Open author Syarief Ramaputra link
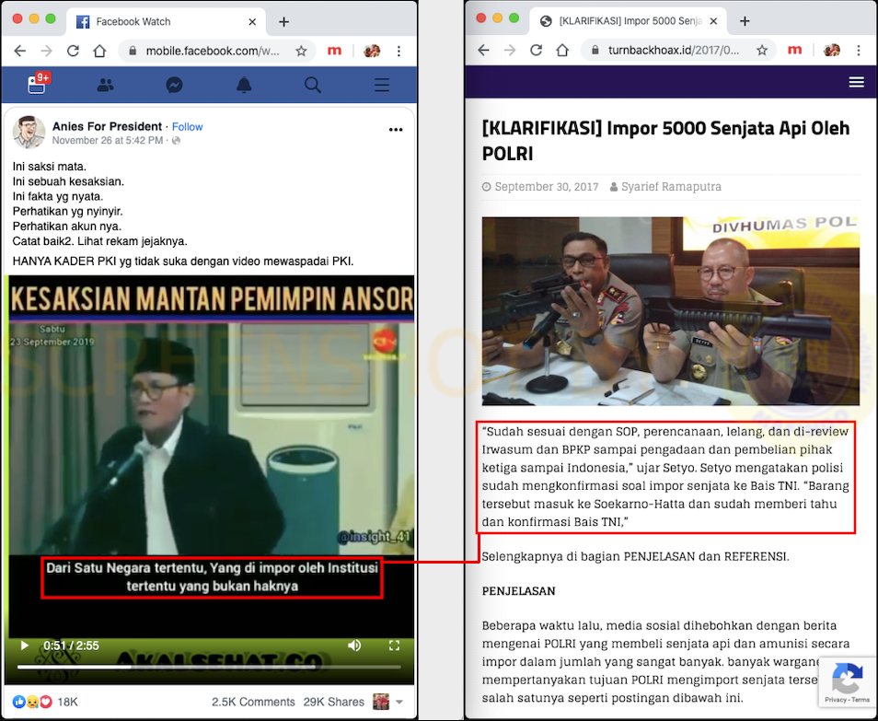The width and height of the screenshot is (878, 721). [670, 187]
